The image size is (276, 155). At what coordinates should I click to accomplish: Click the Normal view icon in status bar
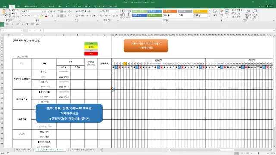pos(237,153)
